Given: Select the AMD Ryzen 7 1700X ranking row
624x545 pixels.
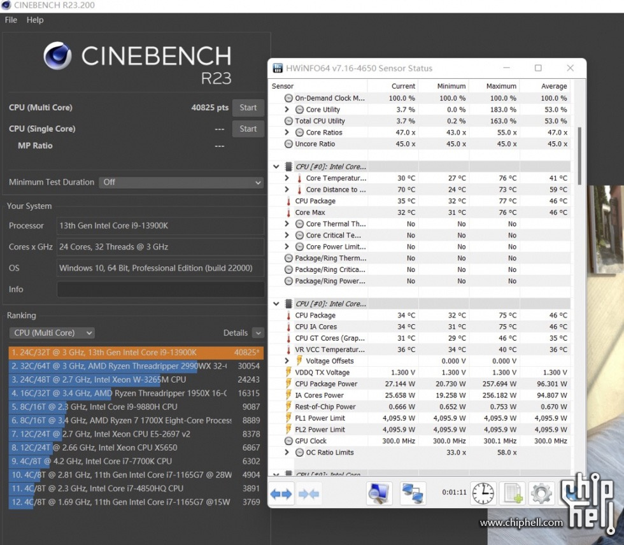Looking at the screenshot, I should (x=136, y=420).
